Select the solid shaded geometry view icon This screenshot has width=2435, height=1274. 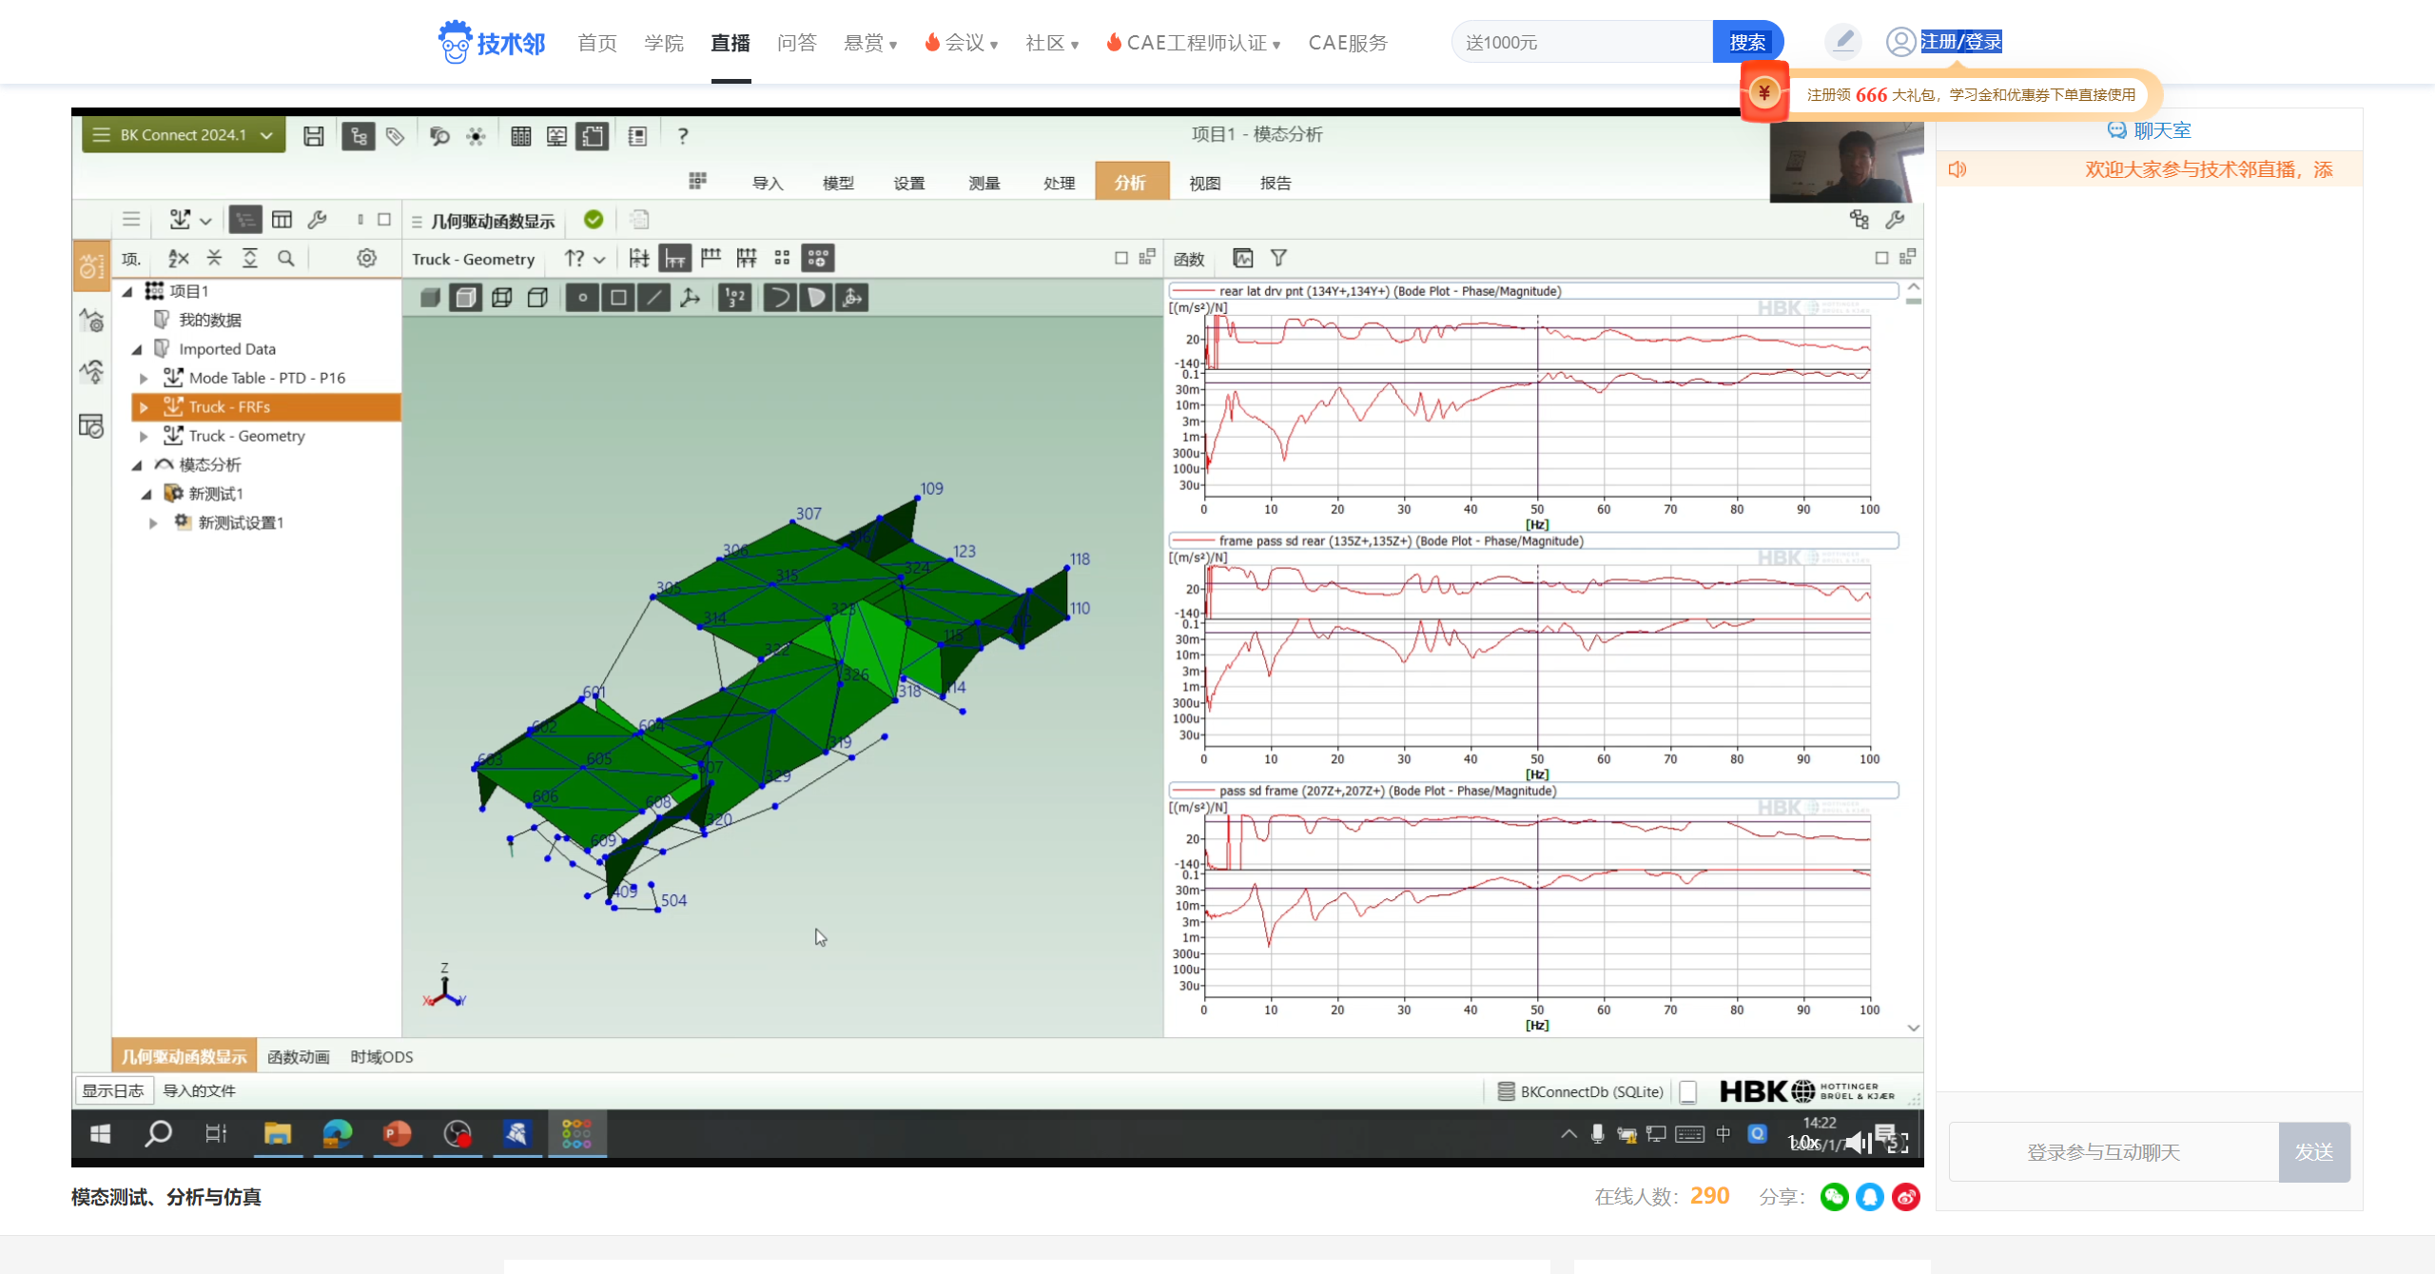point(430,298)
